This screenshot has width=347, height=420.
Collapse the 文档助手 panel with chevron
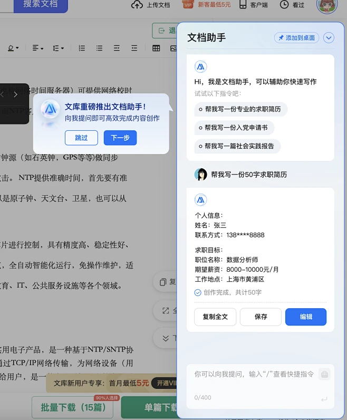tap(329, 38)
